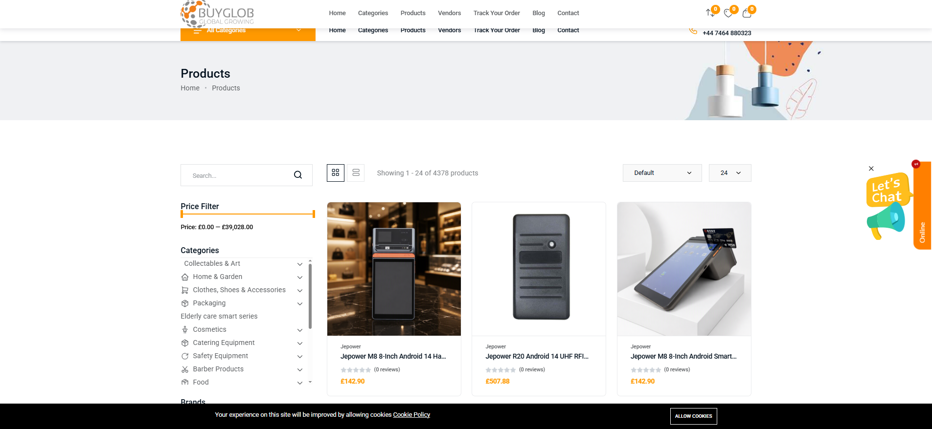Expand the Catering Equipment chevron
Screen dimensions: 932x429
(300, 343)
